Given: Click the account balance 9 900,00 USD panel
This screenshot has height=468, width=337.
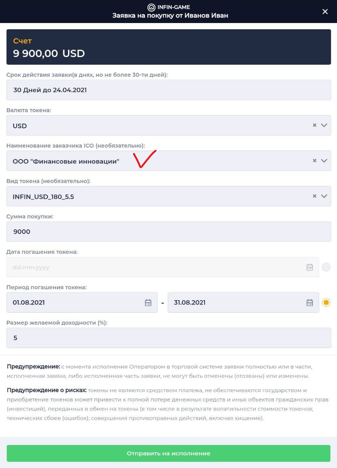Looking at the screenshot, I should (x=168, y=47).
